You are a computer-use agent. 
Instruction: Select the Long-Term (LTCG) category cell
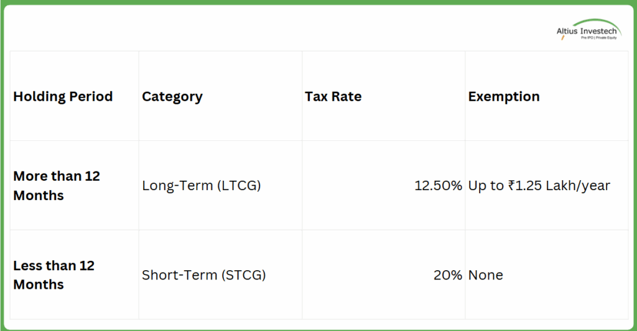(202, 186)
